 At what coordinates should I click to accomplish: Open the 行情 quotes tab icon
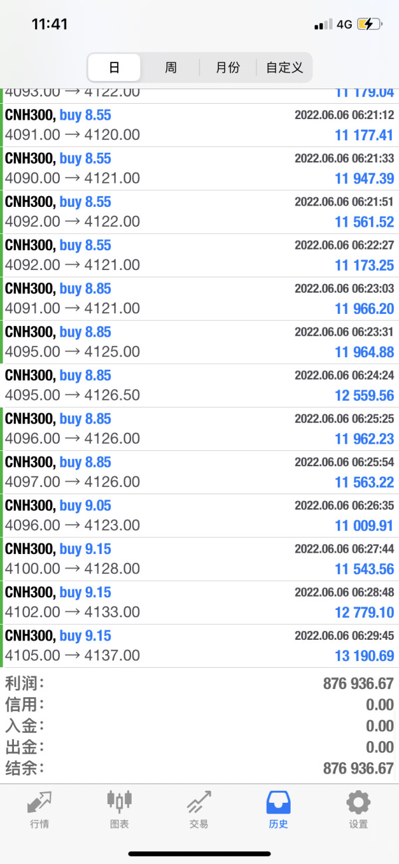(x=39, y=803)
